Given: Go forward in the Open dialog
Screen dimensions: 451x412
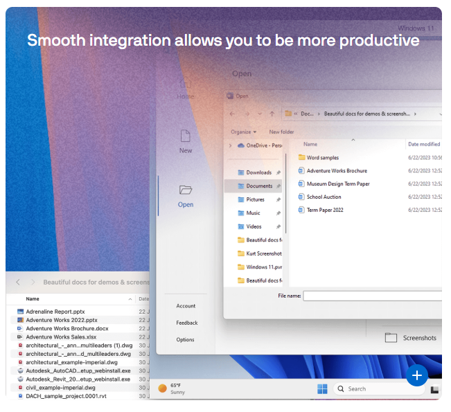Looking at the screenshot, I should coord(247,114).
